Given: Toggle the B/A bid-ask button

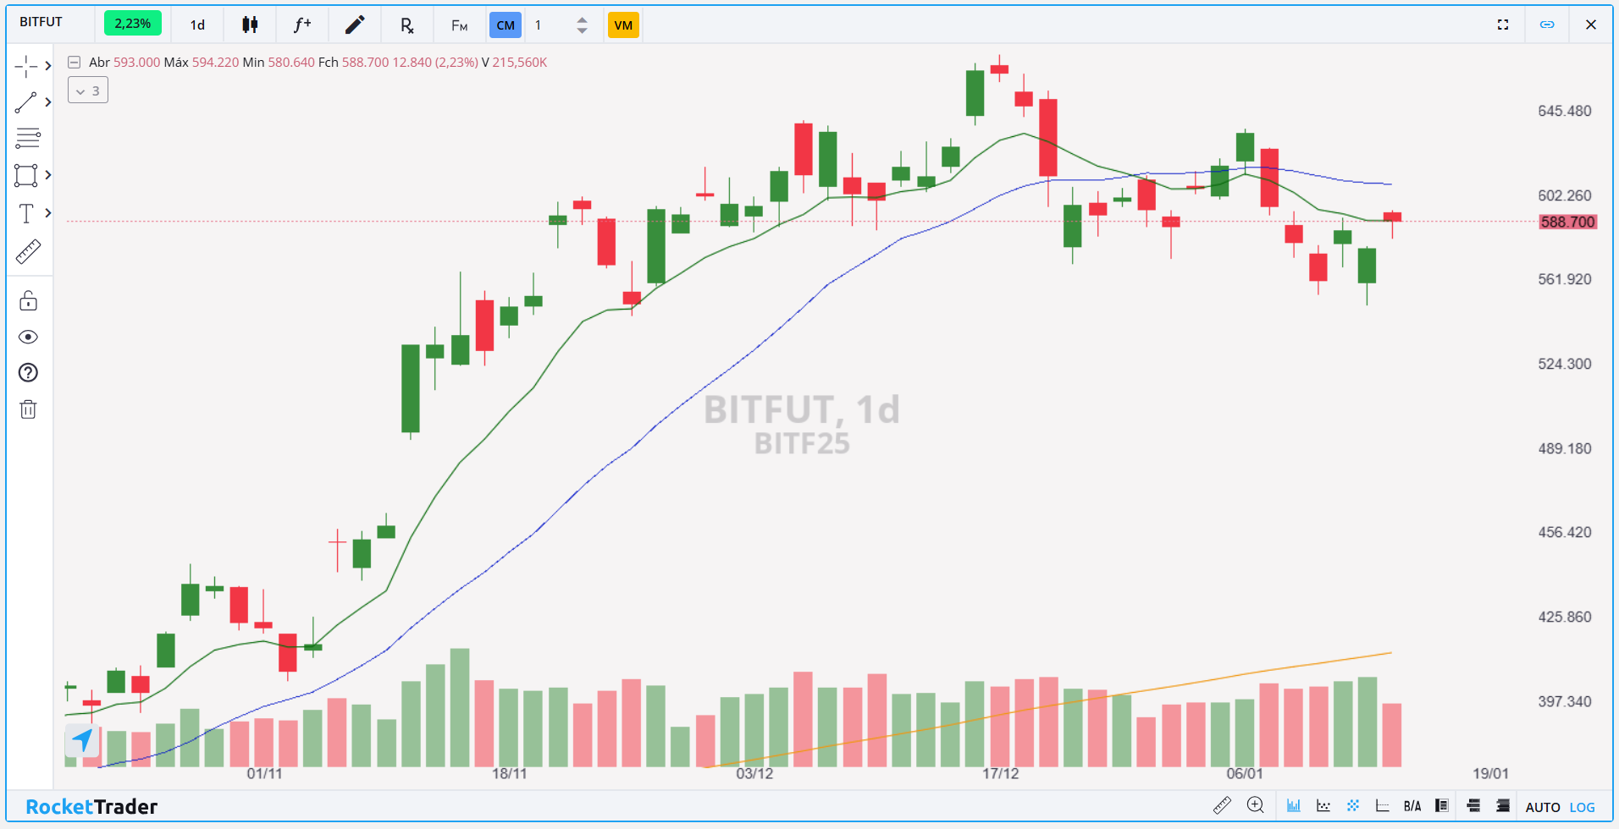Looking at the screenshot, I should pyautogui.click(x=1412, y=807).
